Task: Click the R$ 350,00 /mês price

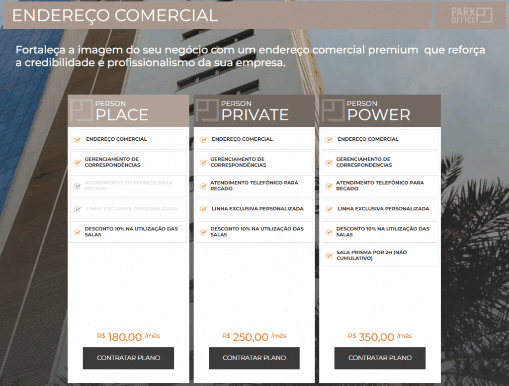Action: [380, 337]
